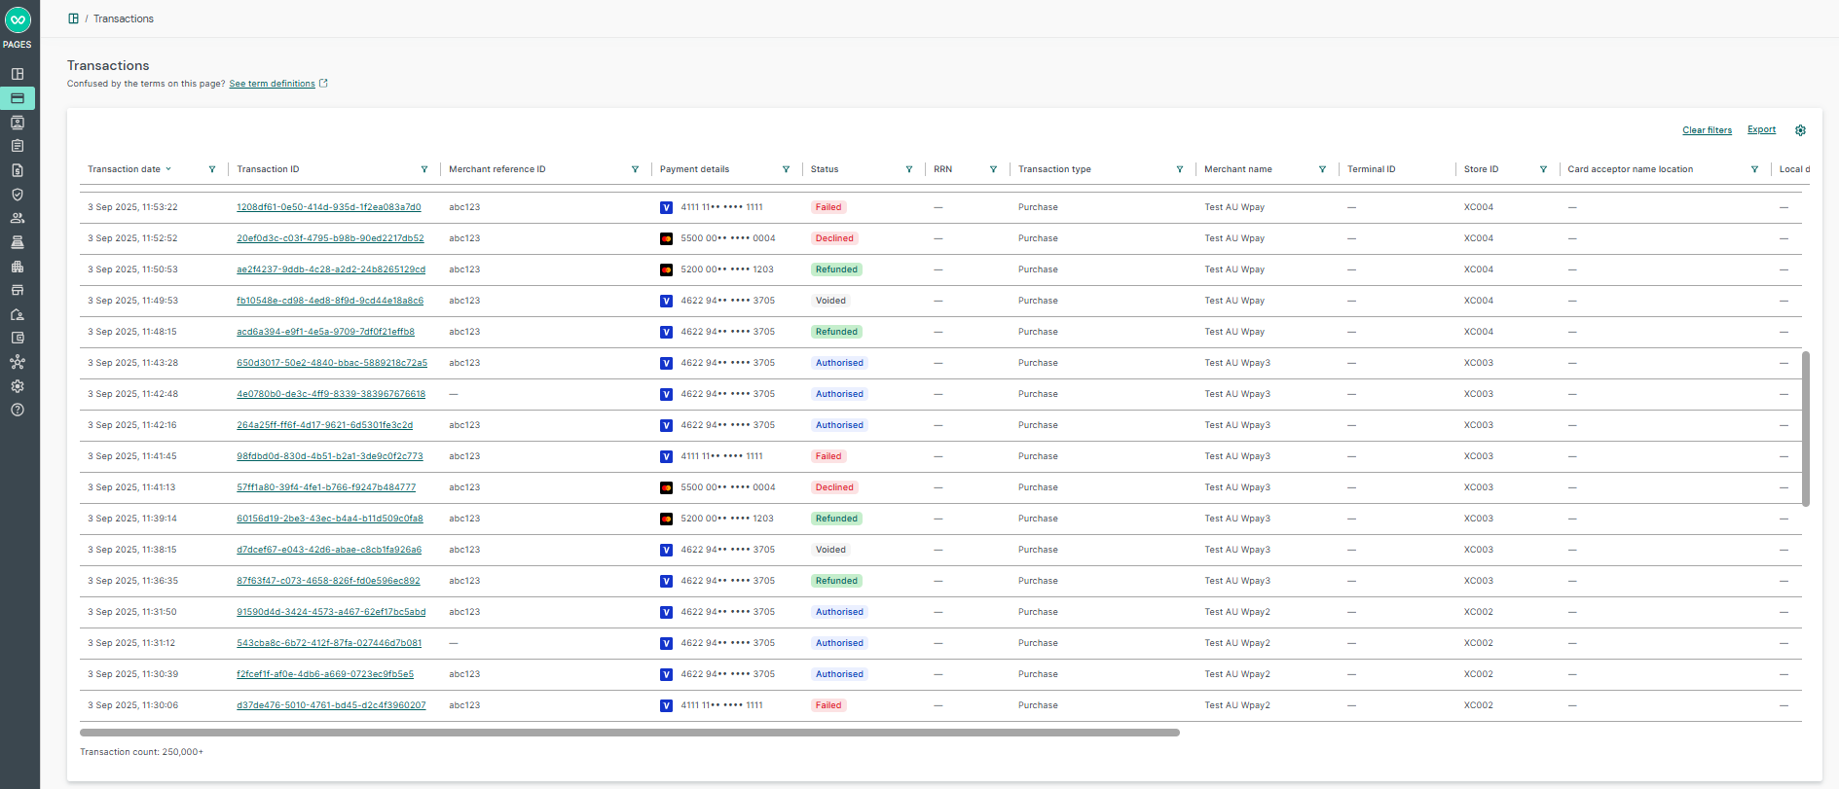1839x789 pixels.
Task: Click Voided status badge at 11:49:53
Action: 830,301
